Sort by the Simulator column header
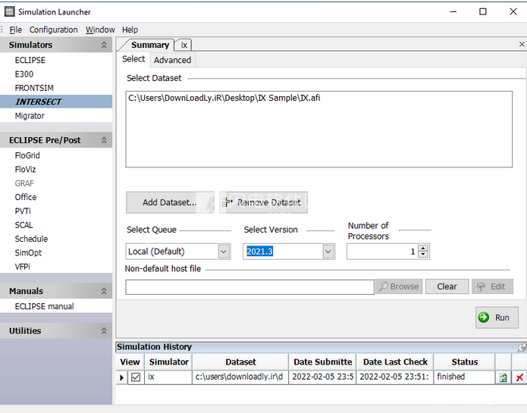This screenshot has width=527, height=413. 169,362
